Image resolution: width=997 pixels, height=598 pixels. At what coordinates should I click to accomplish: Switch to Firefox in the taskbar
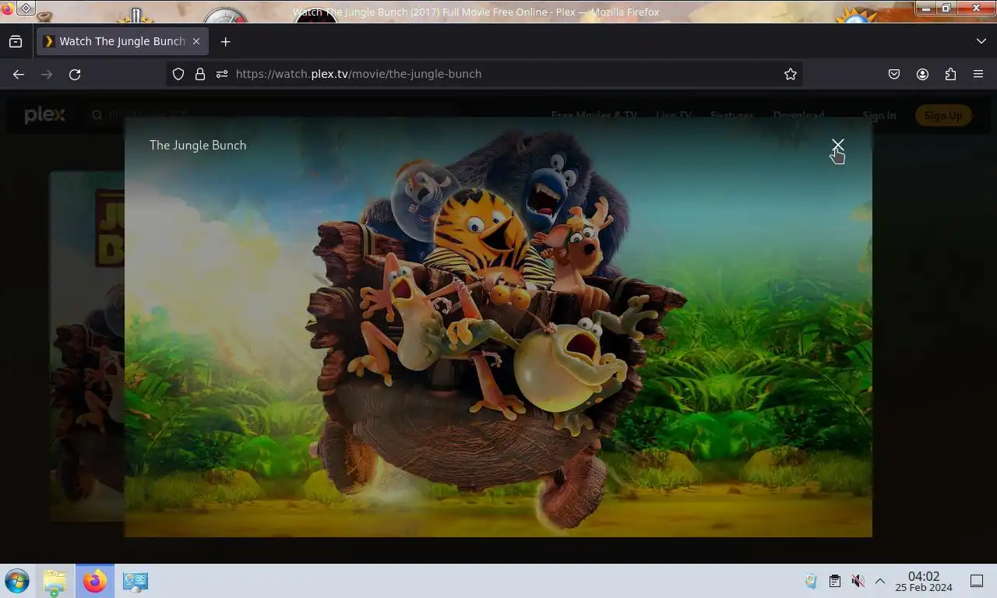click(95, 581)
